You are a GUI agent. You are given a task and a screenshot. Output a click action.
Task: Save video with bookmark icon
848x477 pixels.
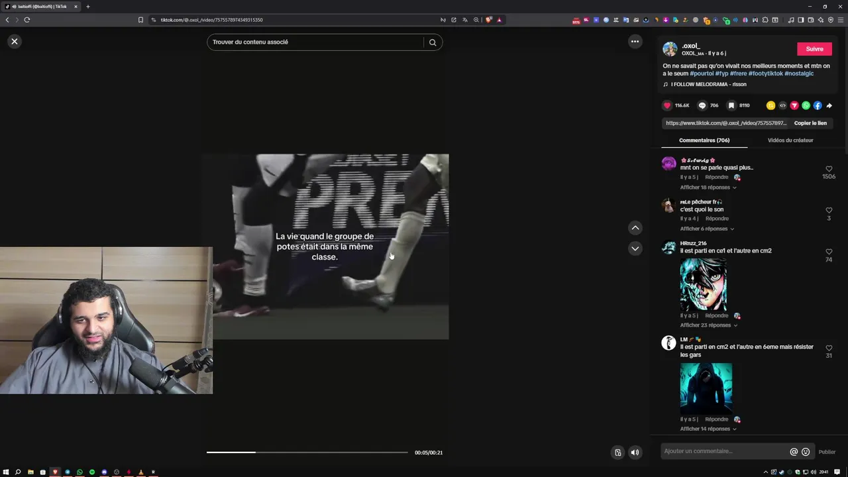[731, 105]
